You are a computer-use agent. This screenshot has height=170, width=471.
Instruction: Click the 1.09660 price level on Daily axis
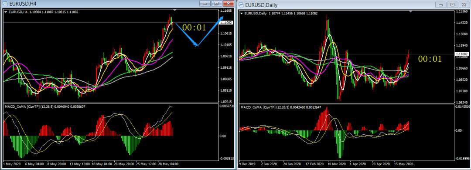pyautogui.click(x=461, y=68)
